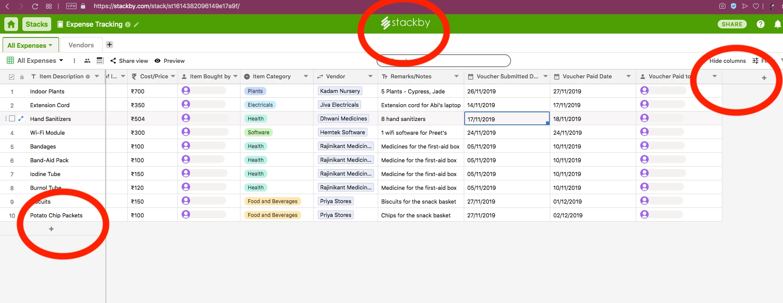Open Priya Stores link in row 10
This screenshot has width=783, height=303.
click(336, 215)
